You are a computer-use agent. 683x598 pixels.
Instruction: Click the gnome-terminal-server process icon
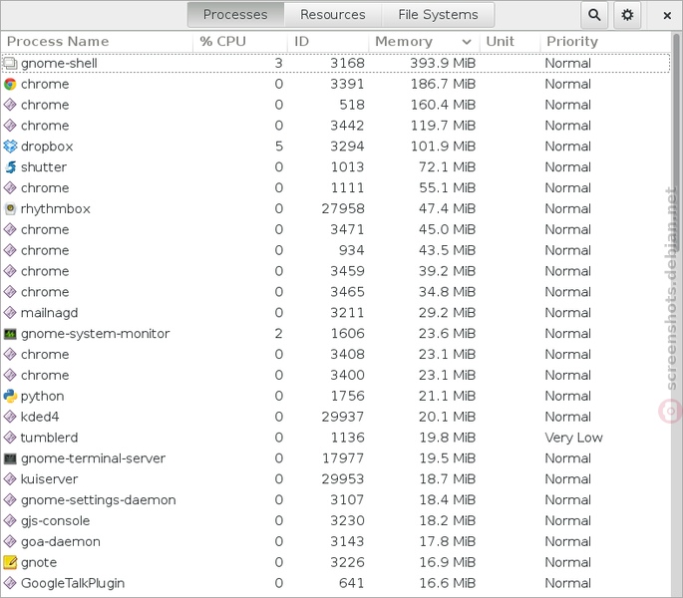click(10, 458)
